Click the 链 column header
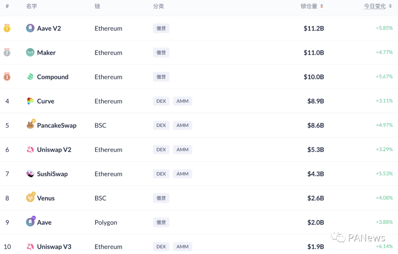The height and width of the screenshot is (254, 398). (97, 6)
